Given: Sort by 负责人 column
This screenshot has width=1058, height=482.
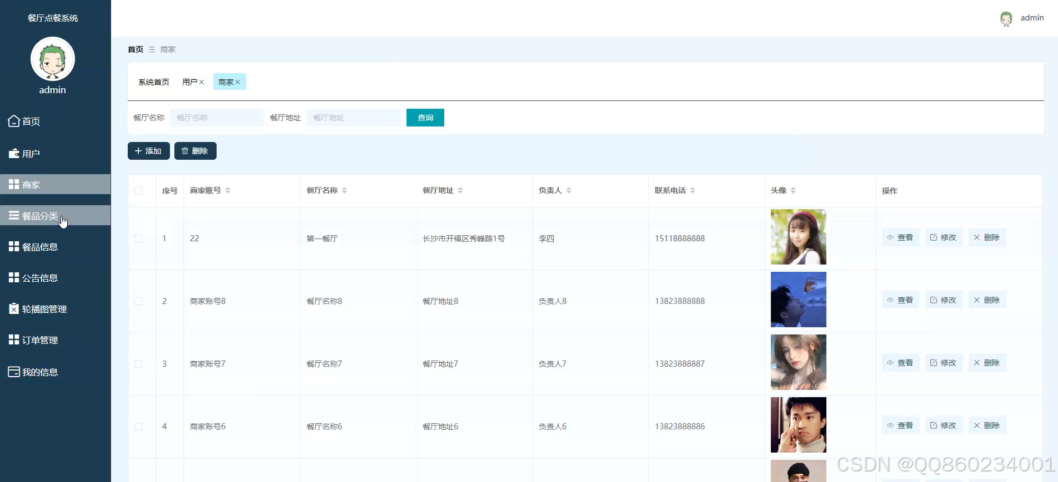Looking at the screenshot, I should 569,190.
